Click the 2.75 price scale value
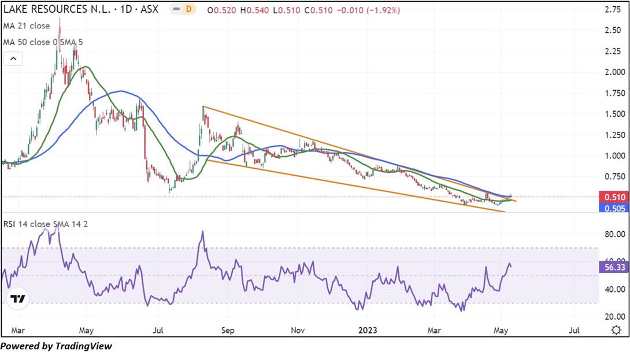 (613, 10)
